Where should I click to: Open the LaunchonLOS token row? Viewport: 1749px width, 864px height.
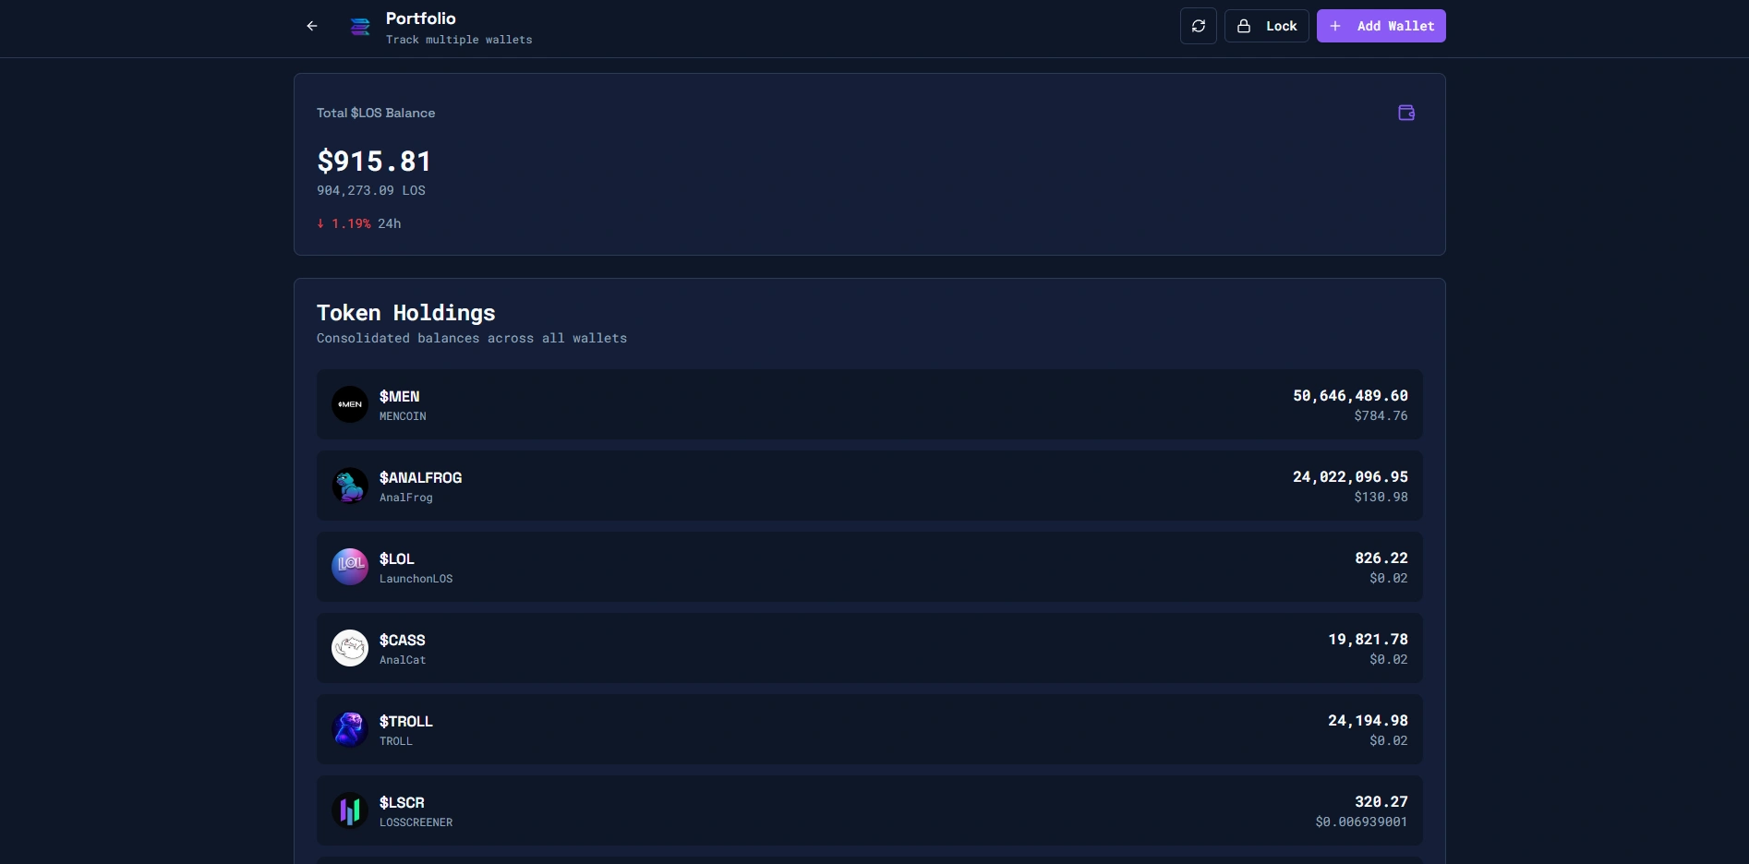(x=868, y=567)
